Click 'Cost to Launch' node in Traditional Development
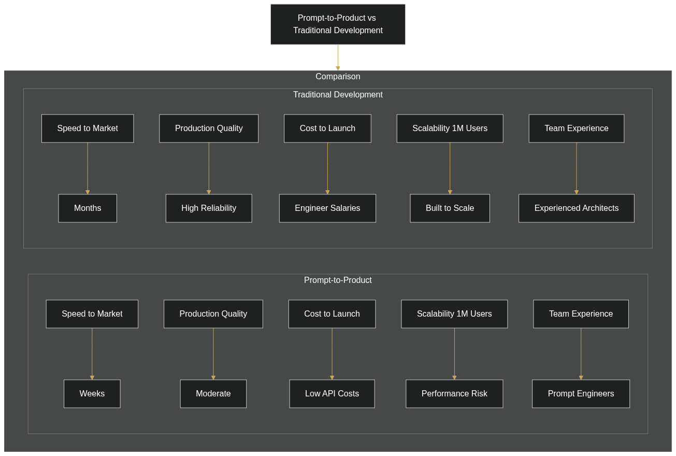The height and width of the screenshot is (456, 676). (327, 129)
